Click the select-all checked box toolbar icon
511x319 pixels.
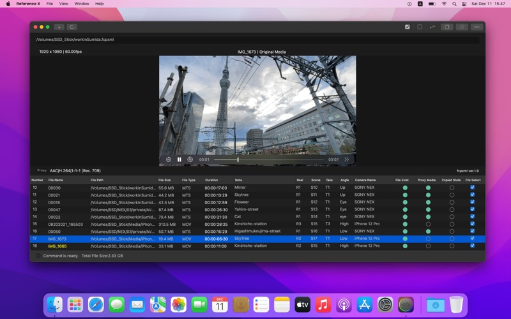click(x=408, y=27)
